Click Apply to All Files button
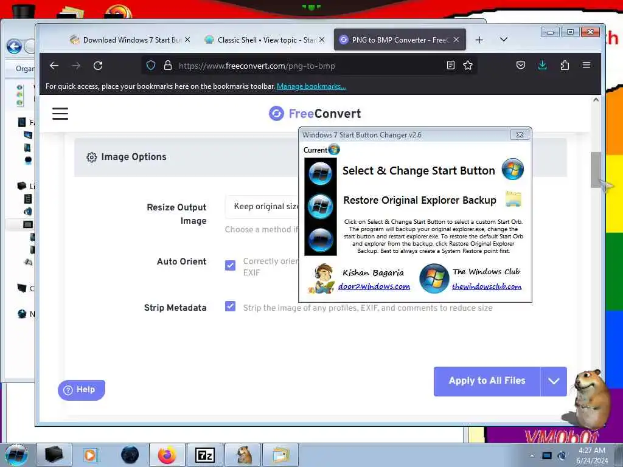Screen dimensions: 623x467 tap(487, 381)
